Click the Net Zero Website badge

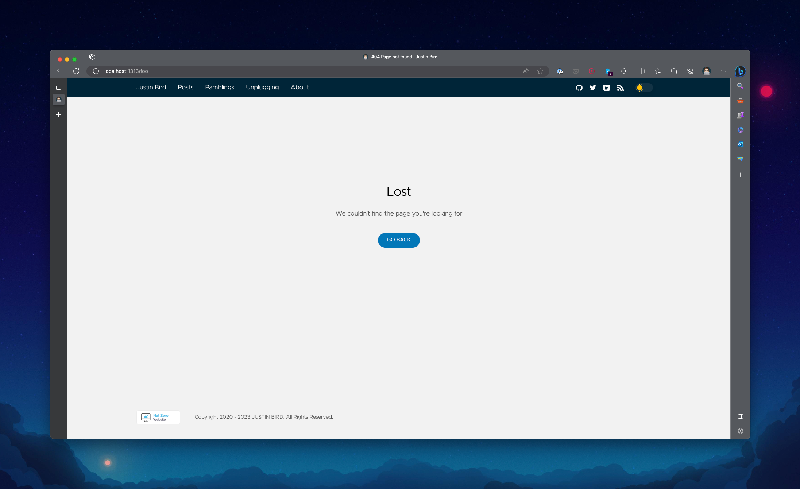pos(158,417)
